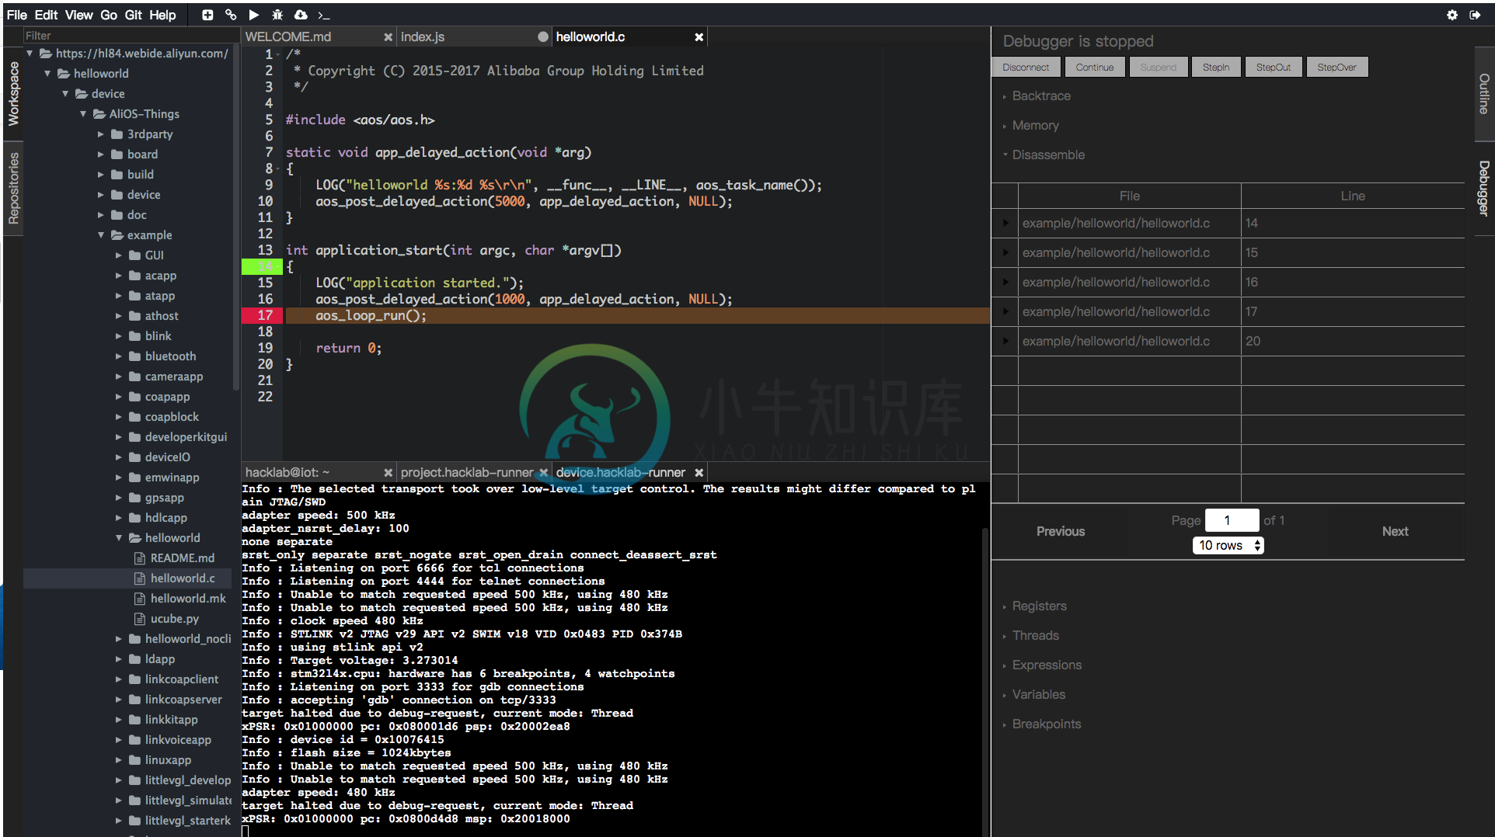Click the File column header
This screenshot has width=1495, height=837.
pos(1129,196)
